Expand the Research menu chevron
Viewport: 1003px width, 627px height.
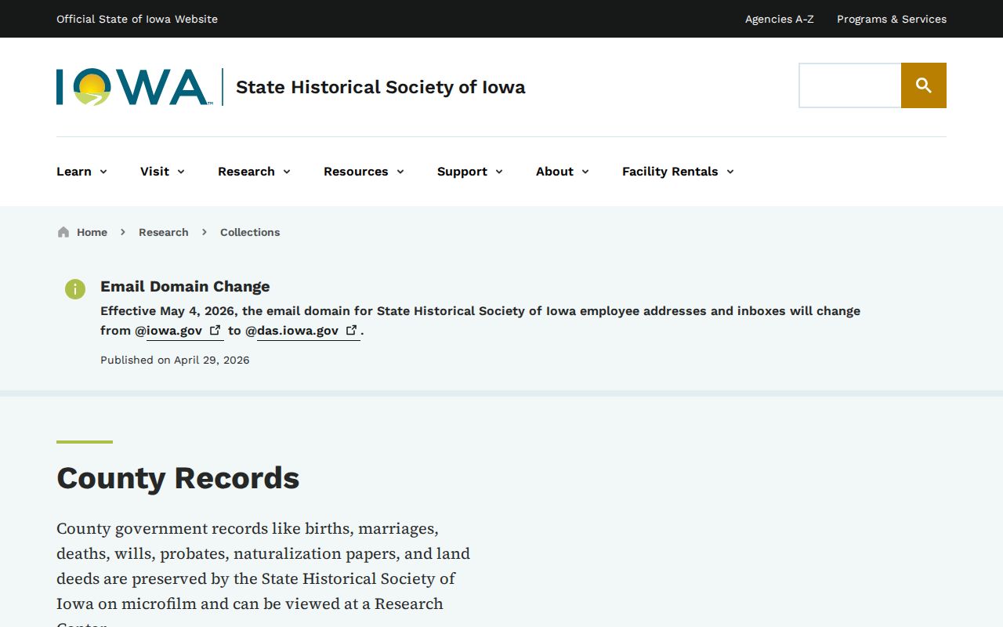coord(287,172)
